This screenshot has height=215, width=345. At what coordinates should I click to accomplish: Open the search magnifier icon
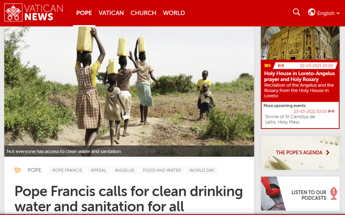click(x=297, y=12)
